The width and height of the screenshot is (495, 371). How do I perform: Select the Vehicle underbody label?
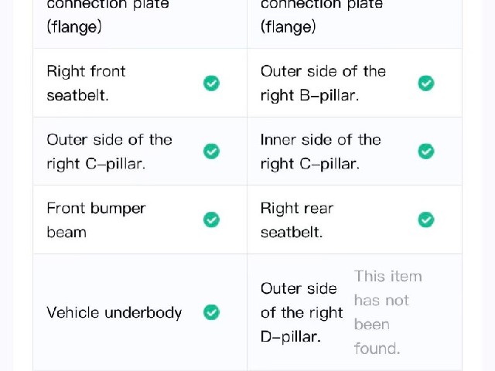tap(114, 312)
